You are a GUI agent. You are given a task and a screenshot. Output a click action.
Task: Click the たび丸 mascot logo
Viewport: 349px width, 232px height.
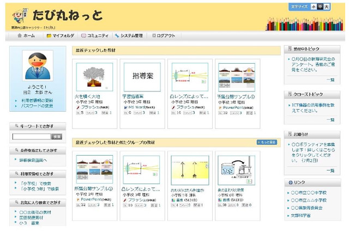point(20,16)
